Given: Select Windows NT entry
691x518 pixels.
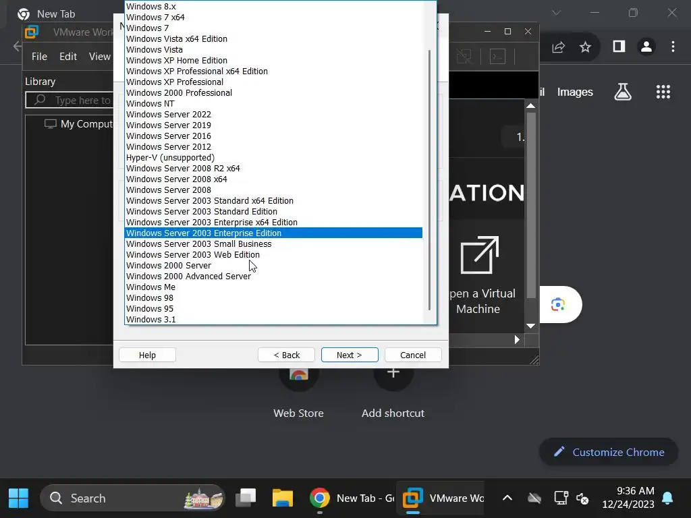Looking at the screenshot, I should (x=274, y=103).
